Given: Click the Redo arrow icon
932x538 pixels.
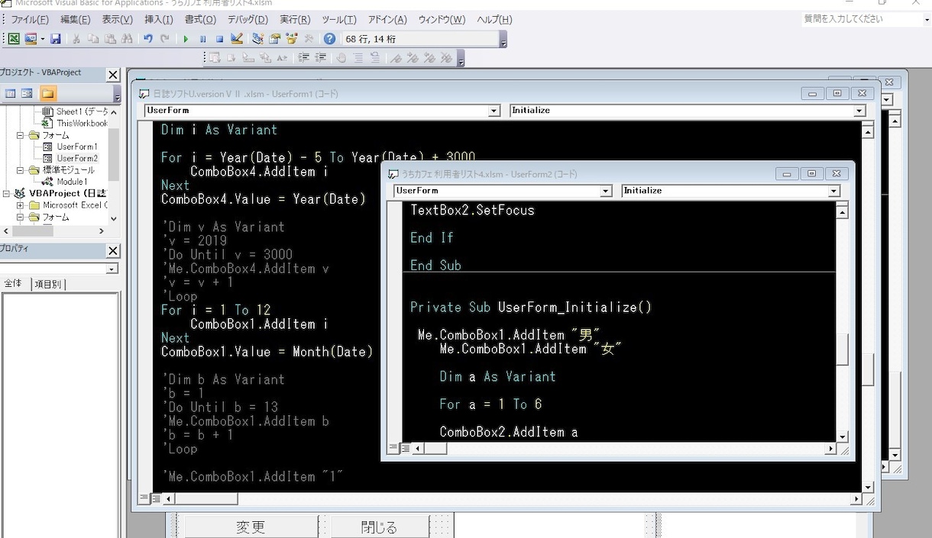Looking at the screenshot, I should click(164, 38).
